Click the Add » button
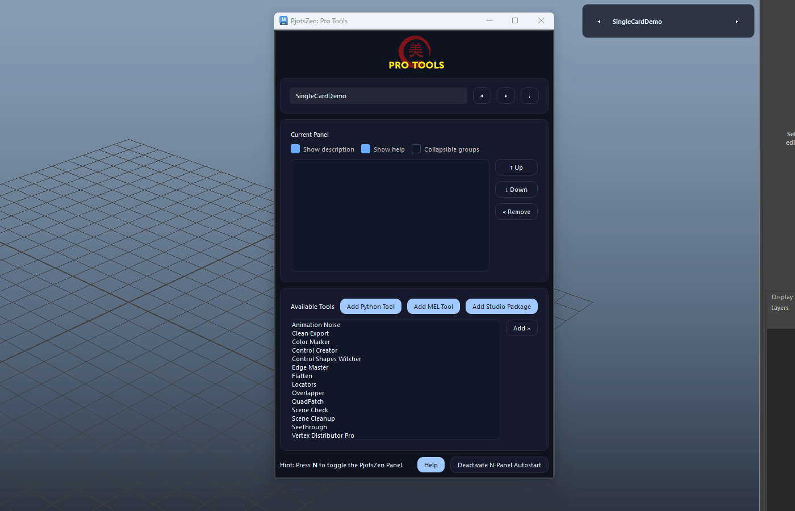Image resolution: width=795 pixels, height=511 pixels. pos(522,328)
